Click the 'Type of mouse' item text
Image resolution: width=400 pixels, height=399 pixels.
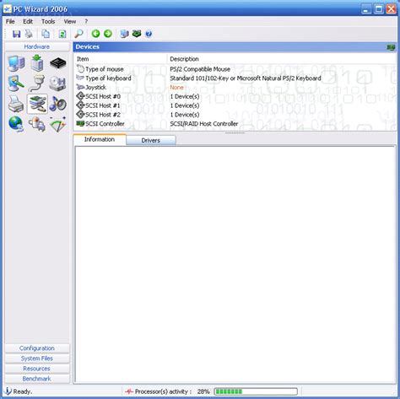(x=105, y=69)
